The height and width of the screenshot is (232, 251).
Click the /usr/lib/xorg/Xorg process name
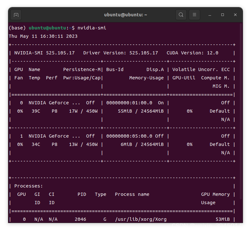141,219
